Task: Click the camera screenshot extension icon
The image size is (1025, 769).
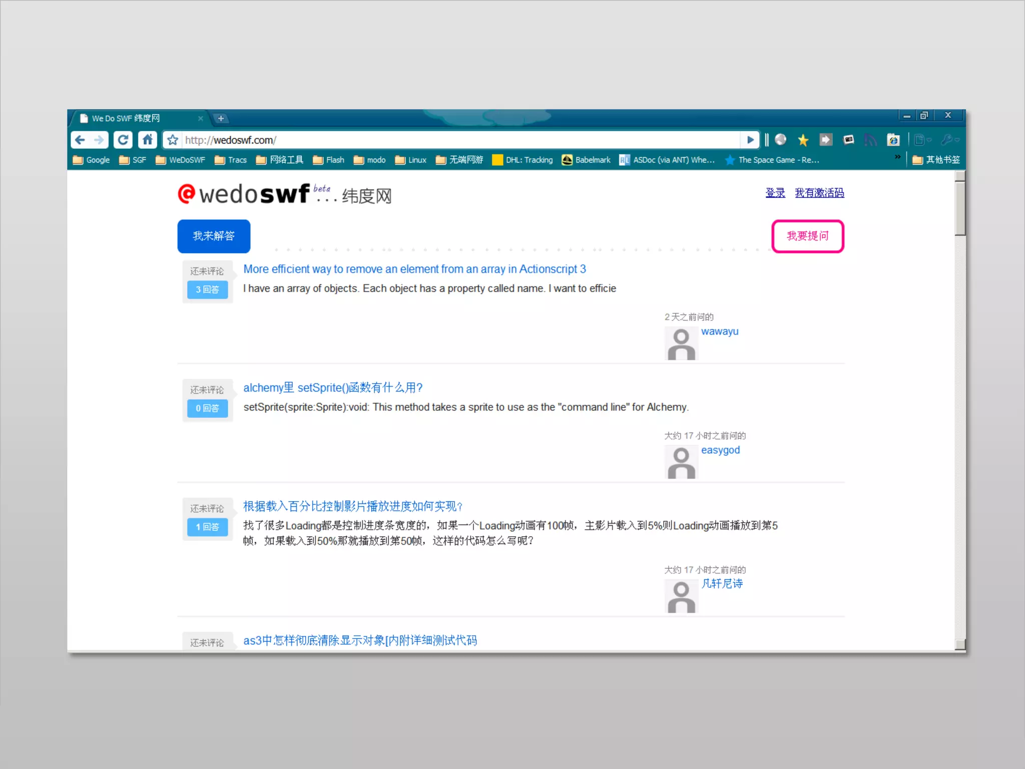Action: coord(848,140)
